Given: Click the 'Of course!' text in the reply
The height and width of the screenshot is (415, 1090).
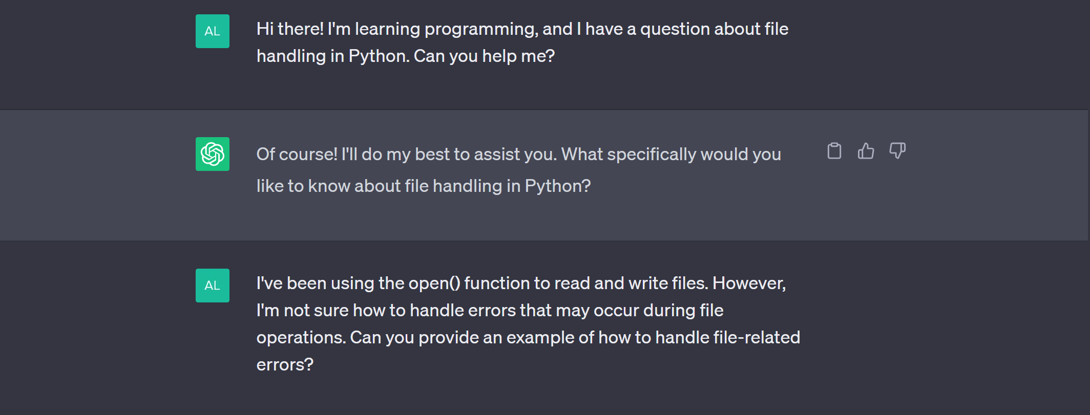Looking at the screenshot, I should (297, 154).
